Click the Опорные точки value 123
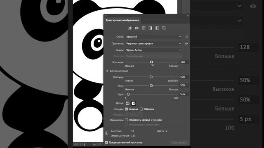This screenshot has width=264, height=148. tap(133, 136)
